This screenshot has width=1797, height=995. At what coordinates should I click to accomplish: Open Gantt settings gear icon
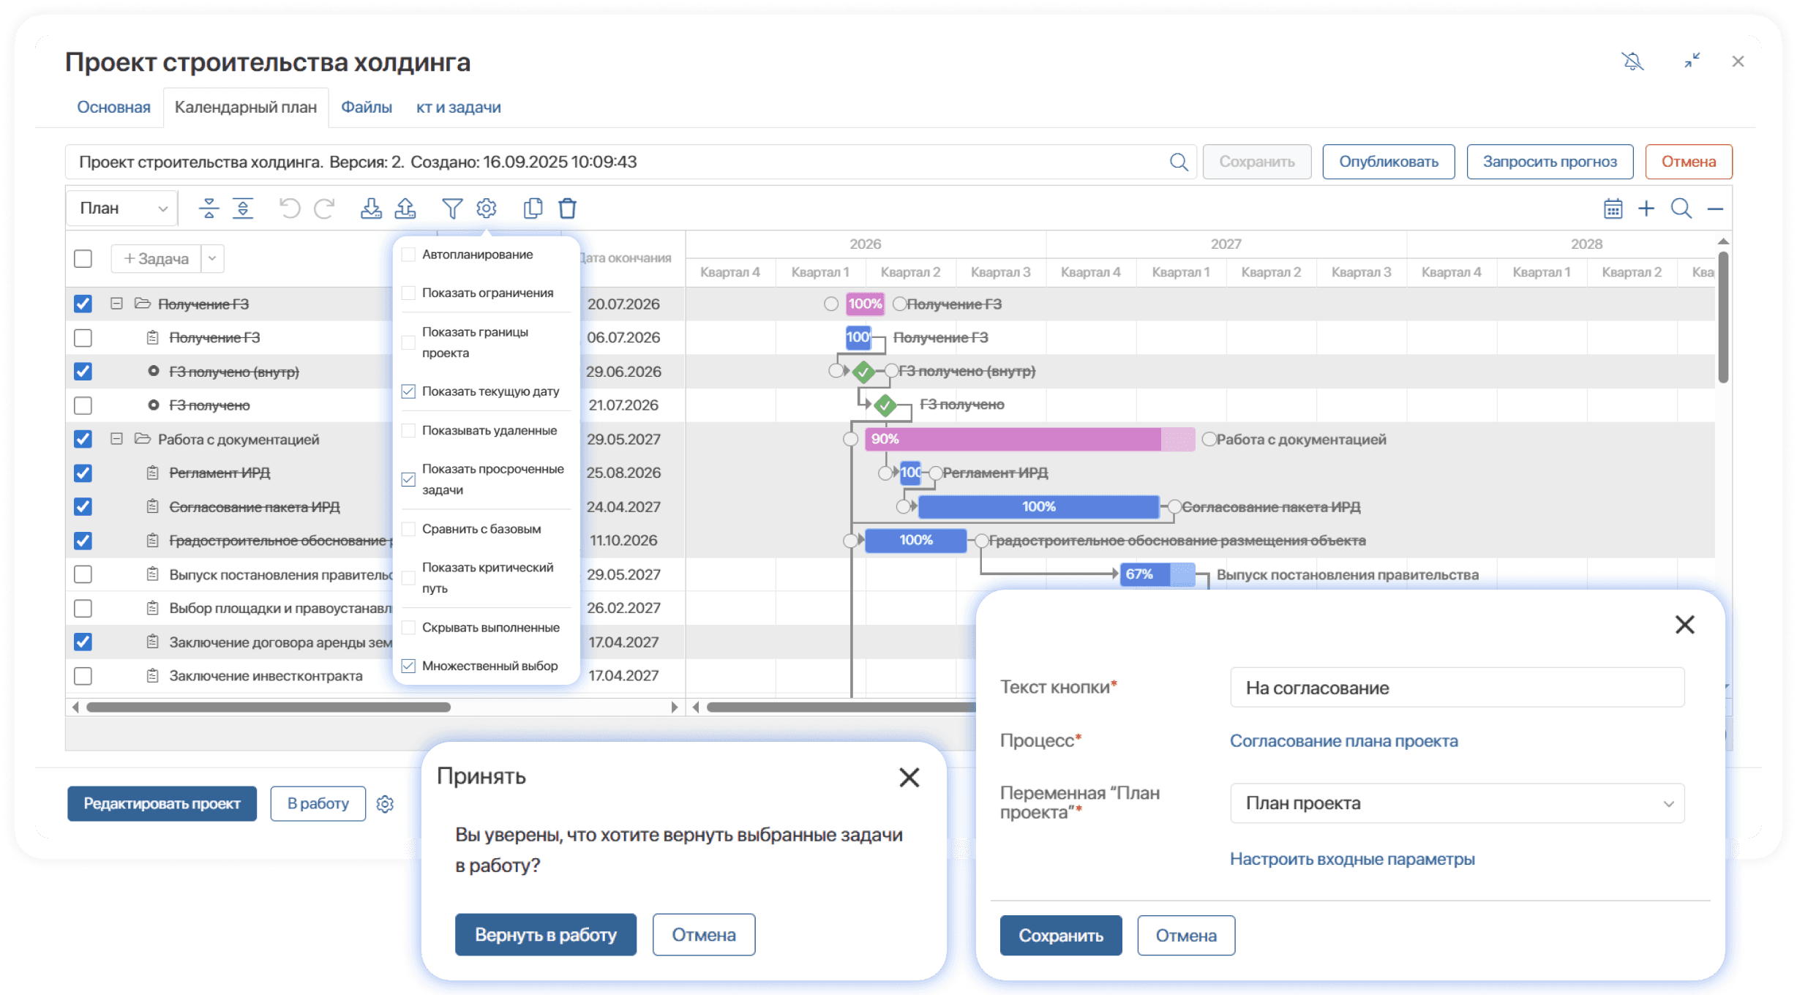(x=487, y=209)
